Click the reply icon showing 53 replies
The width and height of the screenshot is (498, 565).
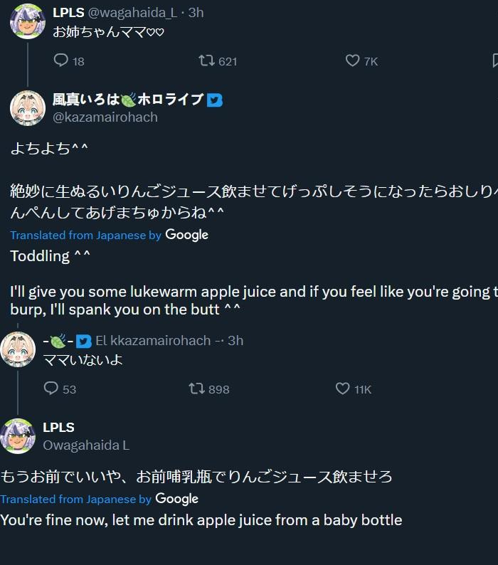[x=51, y=389]
